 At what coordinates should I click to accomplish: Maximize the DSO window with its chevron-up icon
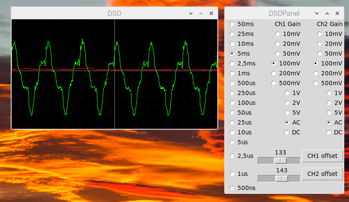tap(201, 14)
